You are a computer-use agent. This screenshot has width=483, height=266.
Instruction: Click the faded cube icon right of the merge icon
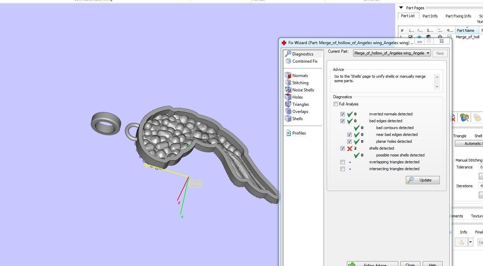478,117
